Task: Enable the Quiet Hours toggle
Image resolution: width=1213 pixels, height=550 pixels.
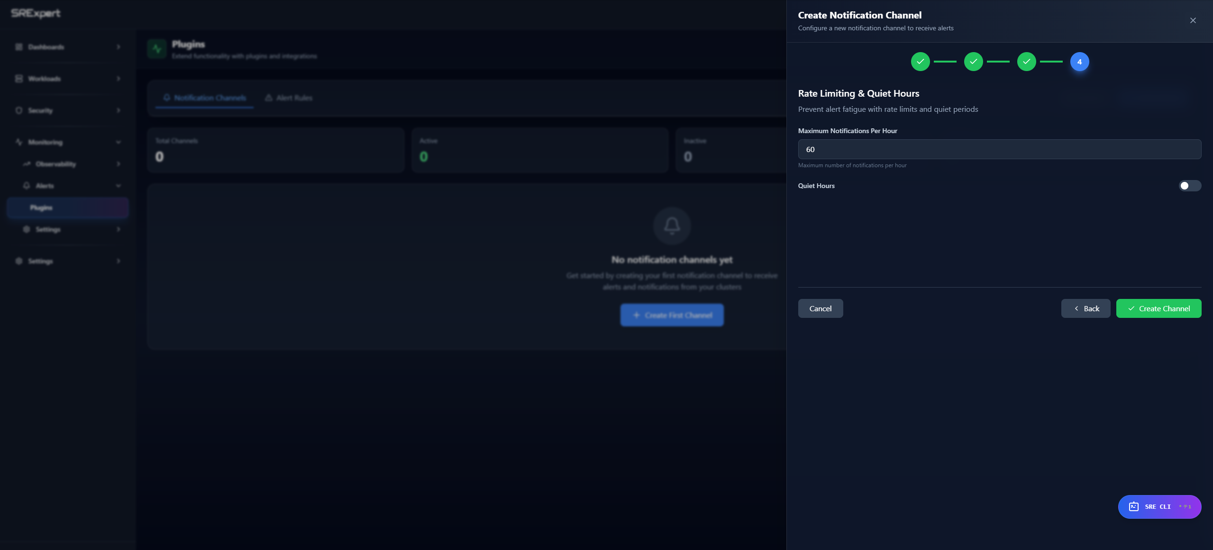Action: point(1190,186)
